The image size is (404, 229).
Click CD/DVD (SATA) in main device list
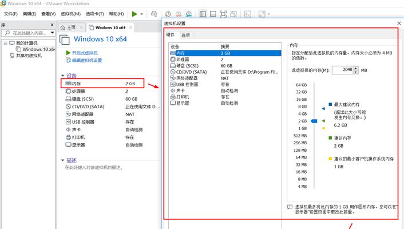(x=112, y=106)
